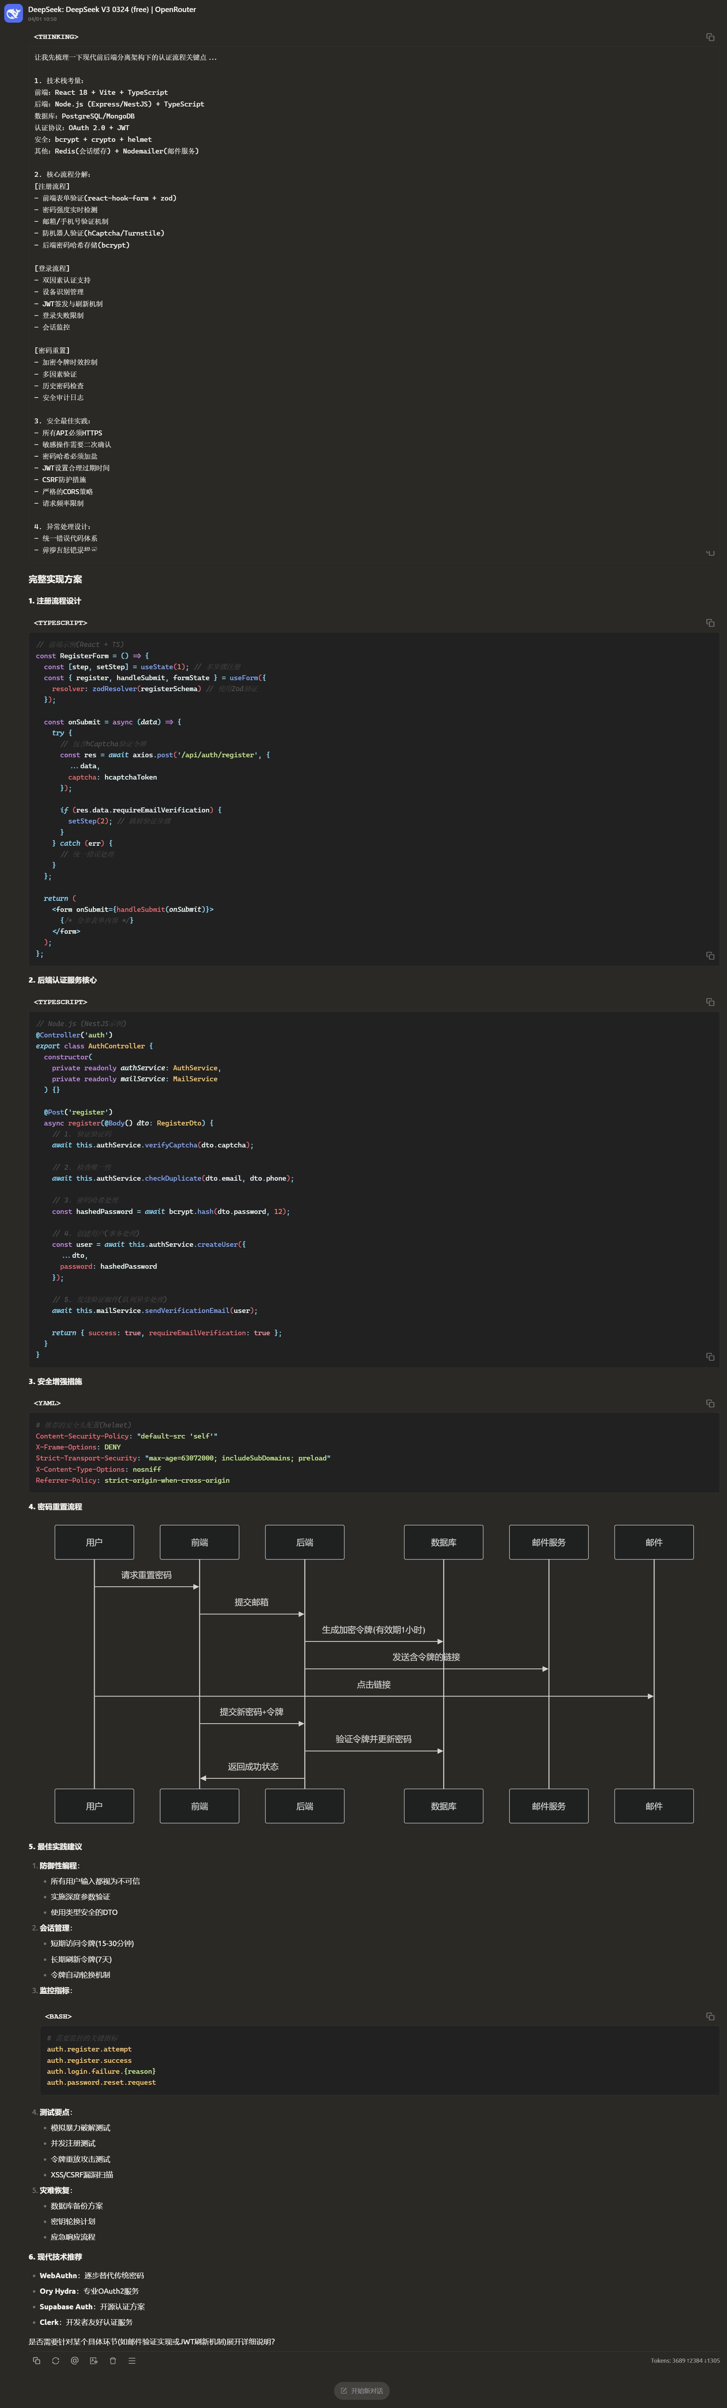Click the DeepSeek model avatar icon
This screenshot has width=727, height=2408.
coord(13,13)
